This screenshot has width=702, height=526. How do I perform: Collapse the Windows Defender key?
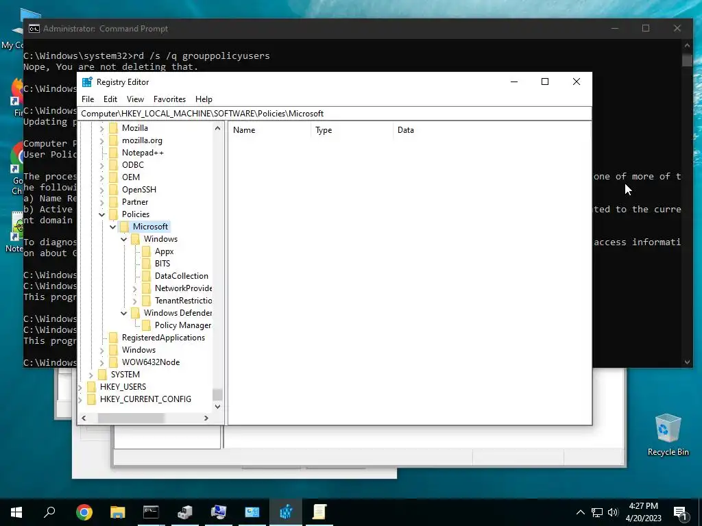pos(124,313)
